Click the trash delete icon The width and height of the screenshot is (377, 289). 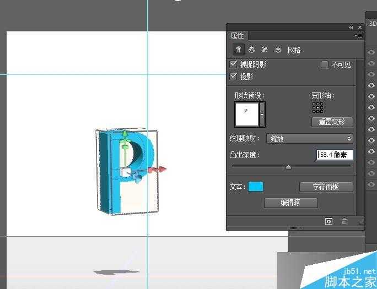pyautogui.click(x=345, y=221)
